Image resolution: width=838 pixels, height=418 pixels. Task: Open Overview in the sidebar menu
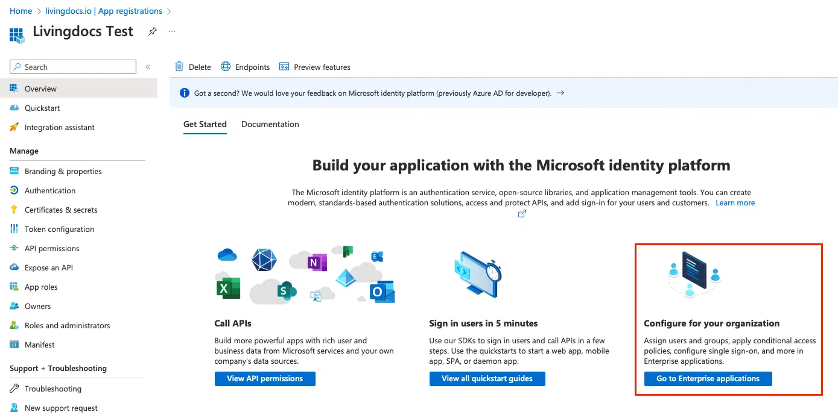click(78, 89)
